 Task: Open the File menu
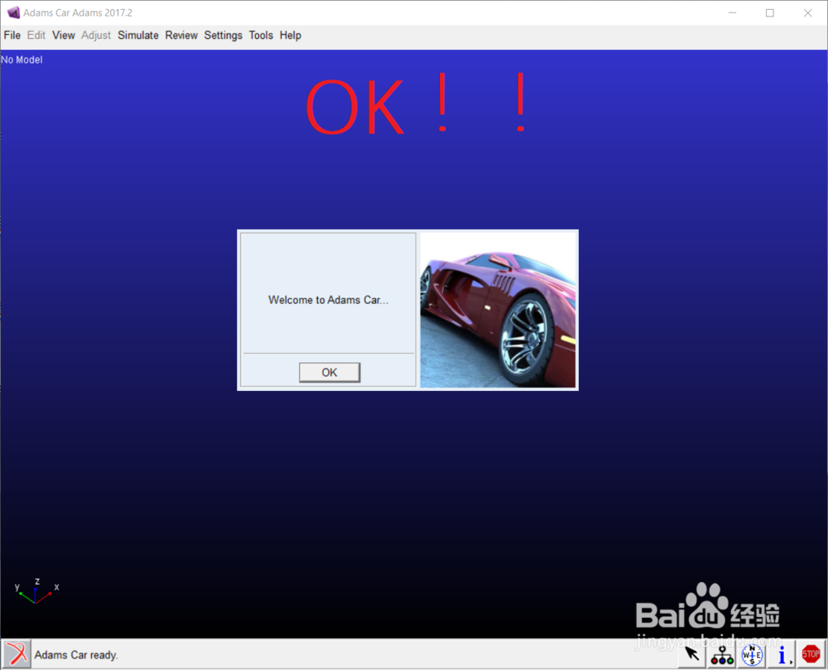pyautogui.click(x=12, y=36)
